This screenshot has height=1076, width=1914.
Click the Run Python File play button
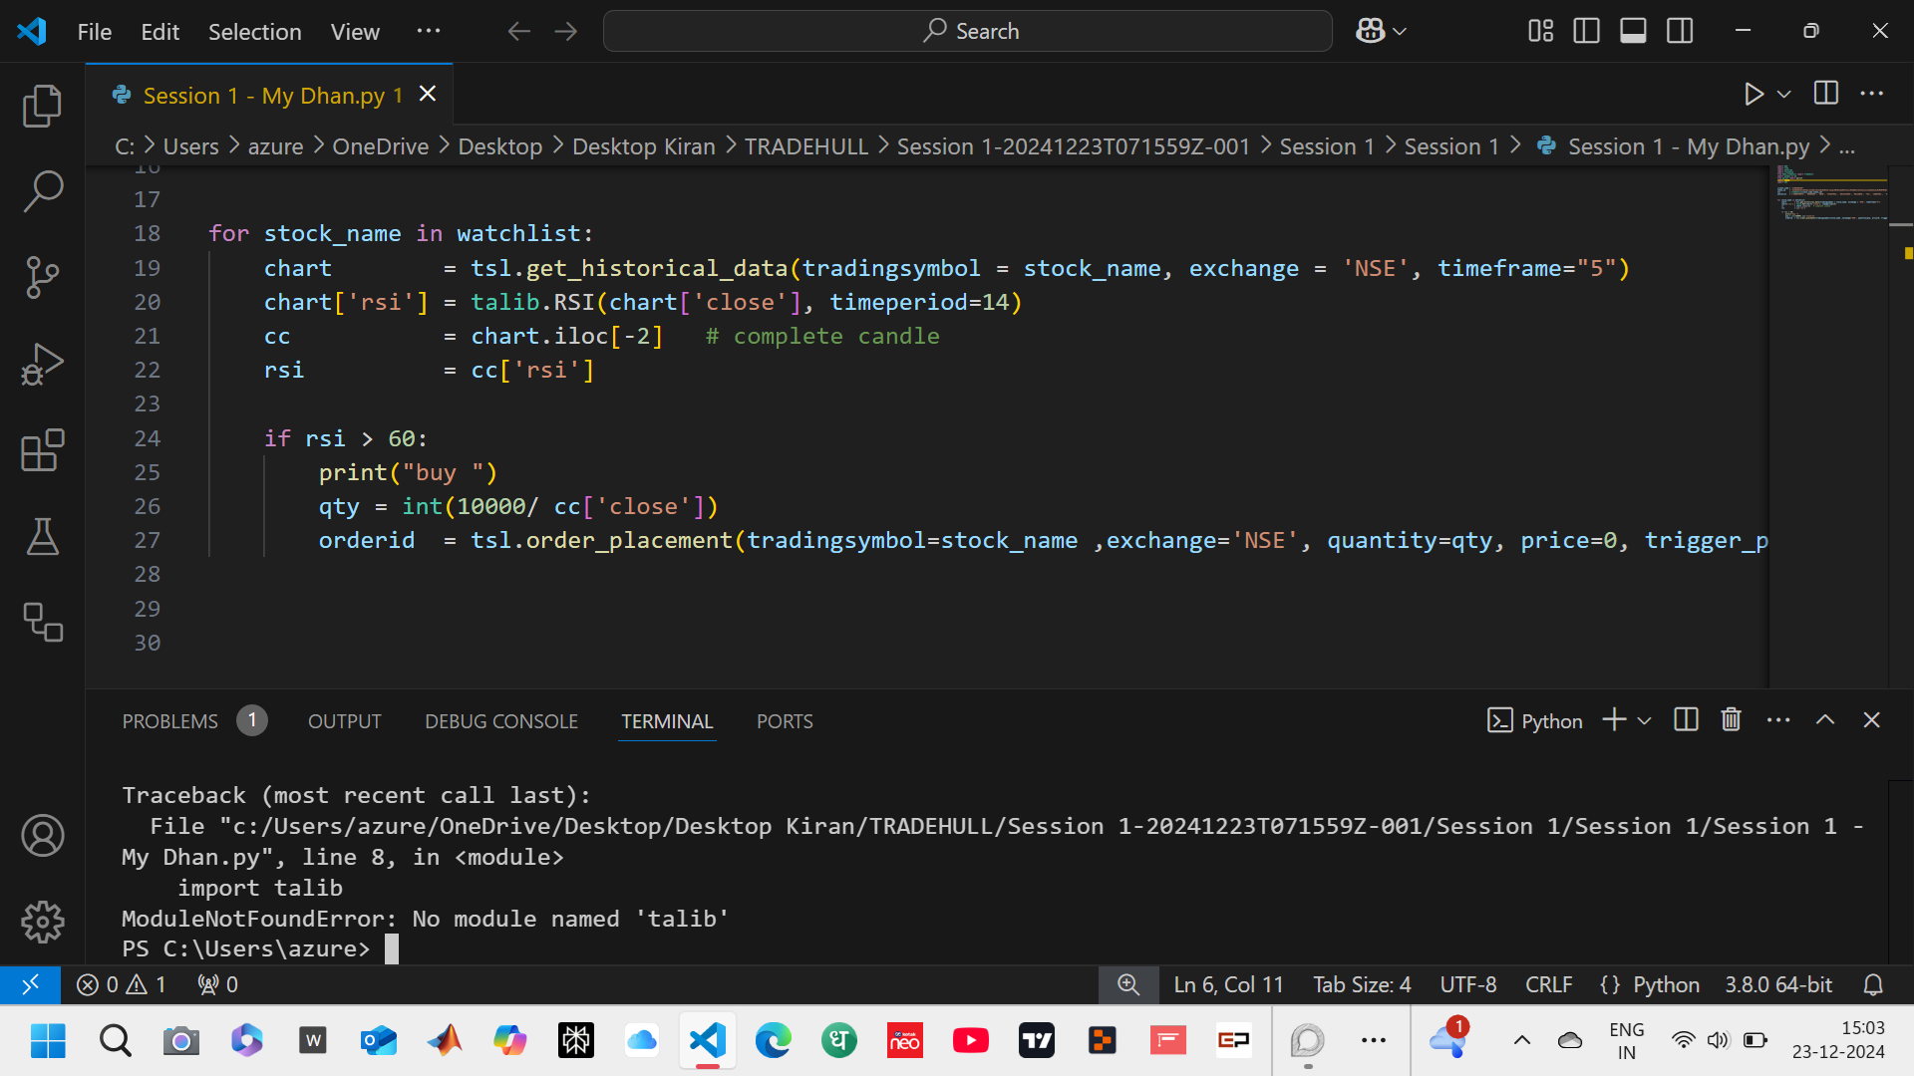coord(1754,94)
